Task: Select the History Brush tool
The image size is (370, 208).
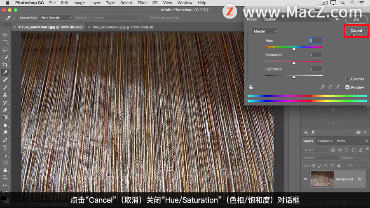Action: click(5, 103)
